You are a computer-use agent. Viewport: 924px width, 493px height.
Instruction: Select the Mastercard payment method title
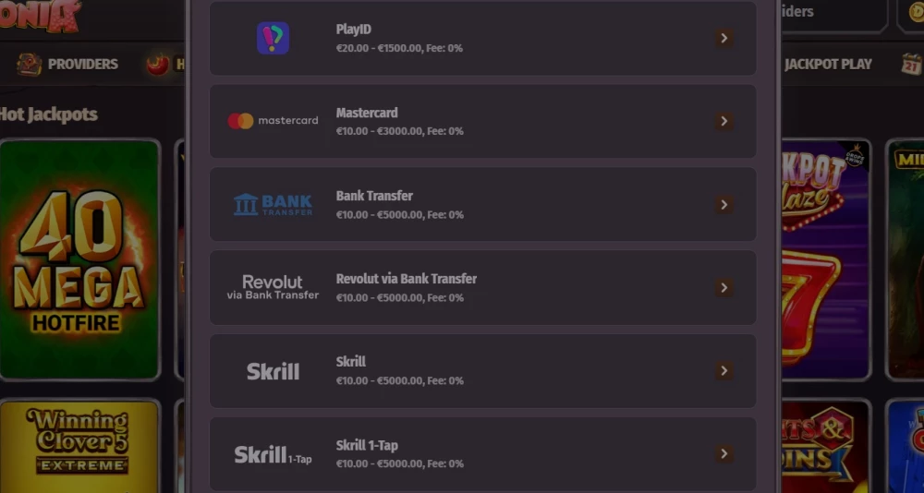367,113
